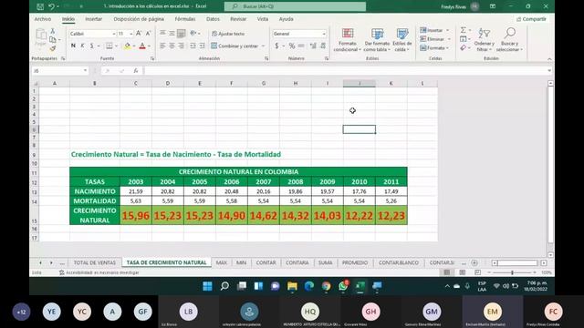Click the decrease indent icon
The width and height of the screenshot is (584, 328).
[193, 46]
